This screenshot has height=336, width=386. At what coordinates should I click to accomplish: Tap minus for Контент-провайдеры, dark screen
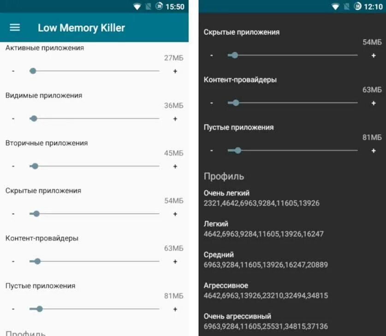(212, 103)
